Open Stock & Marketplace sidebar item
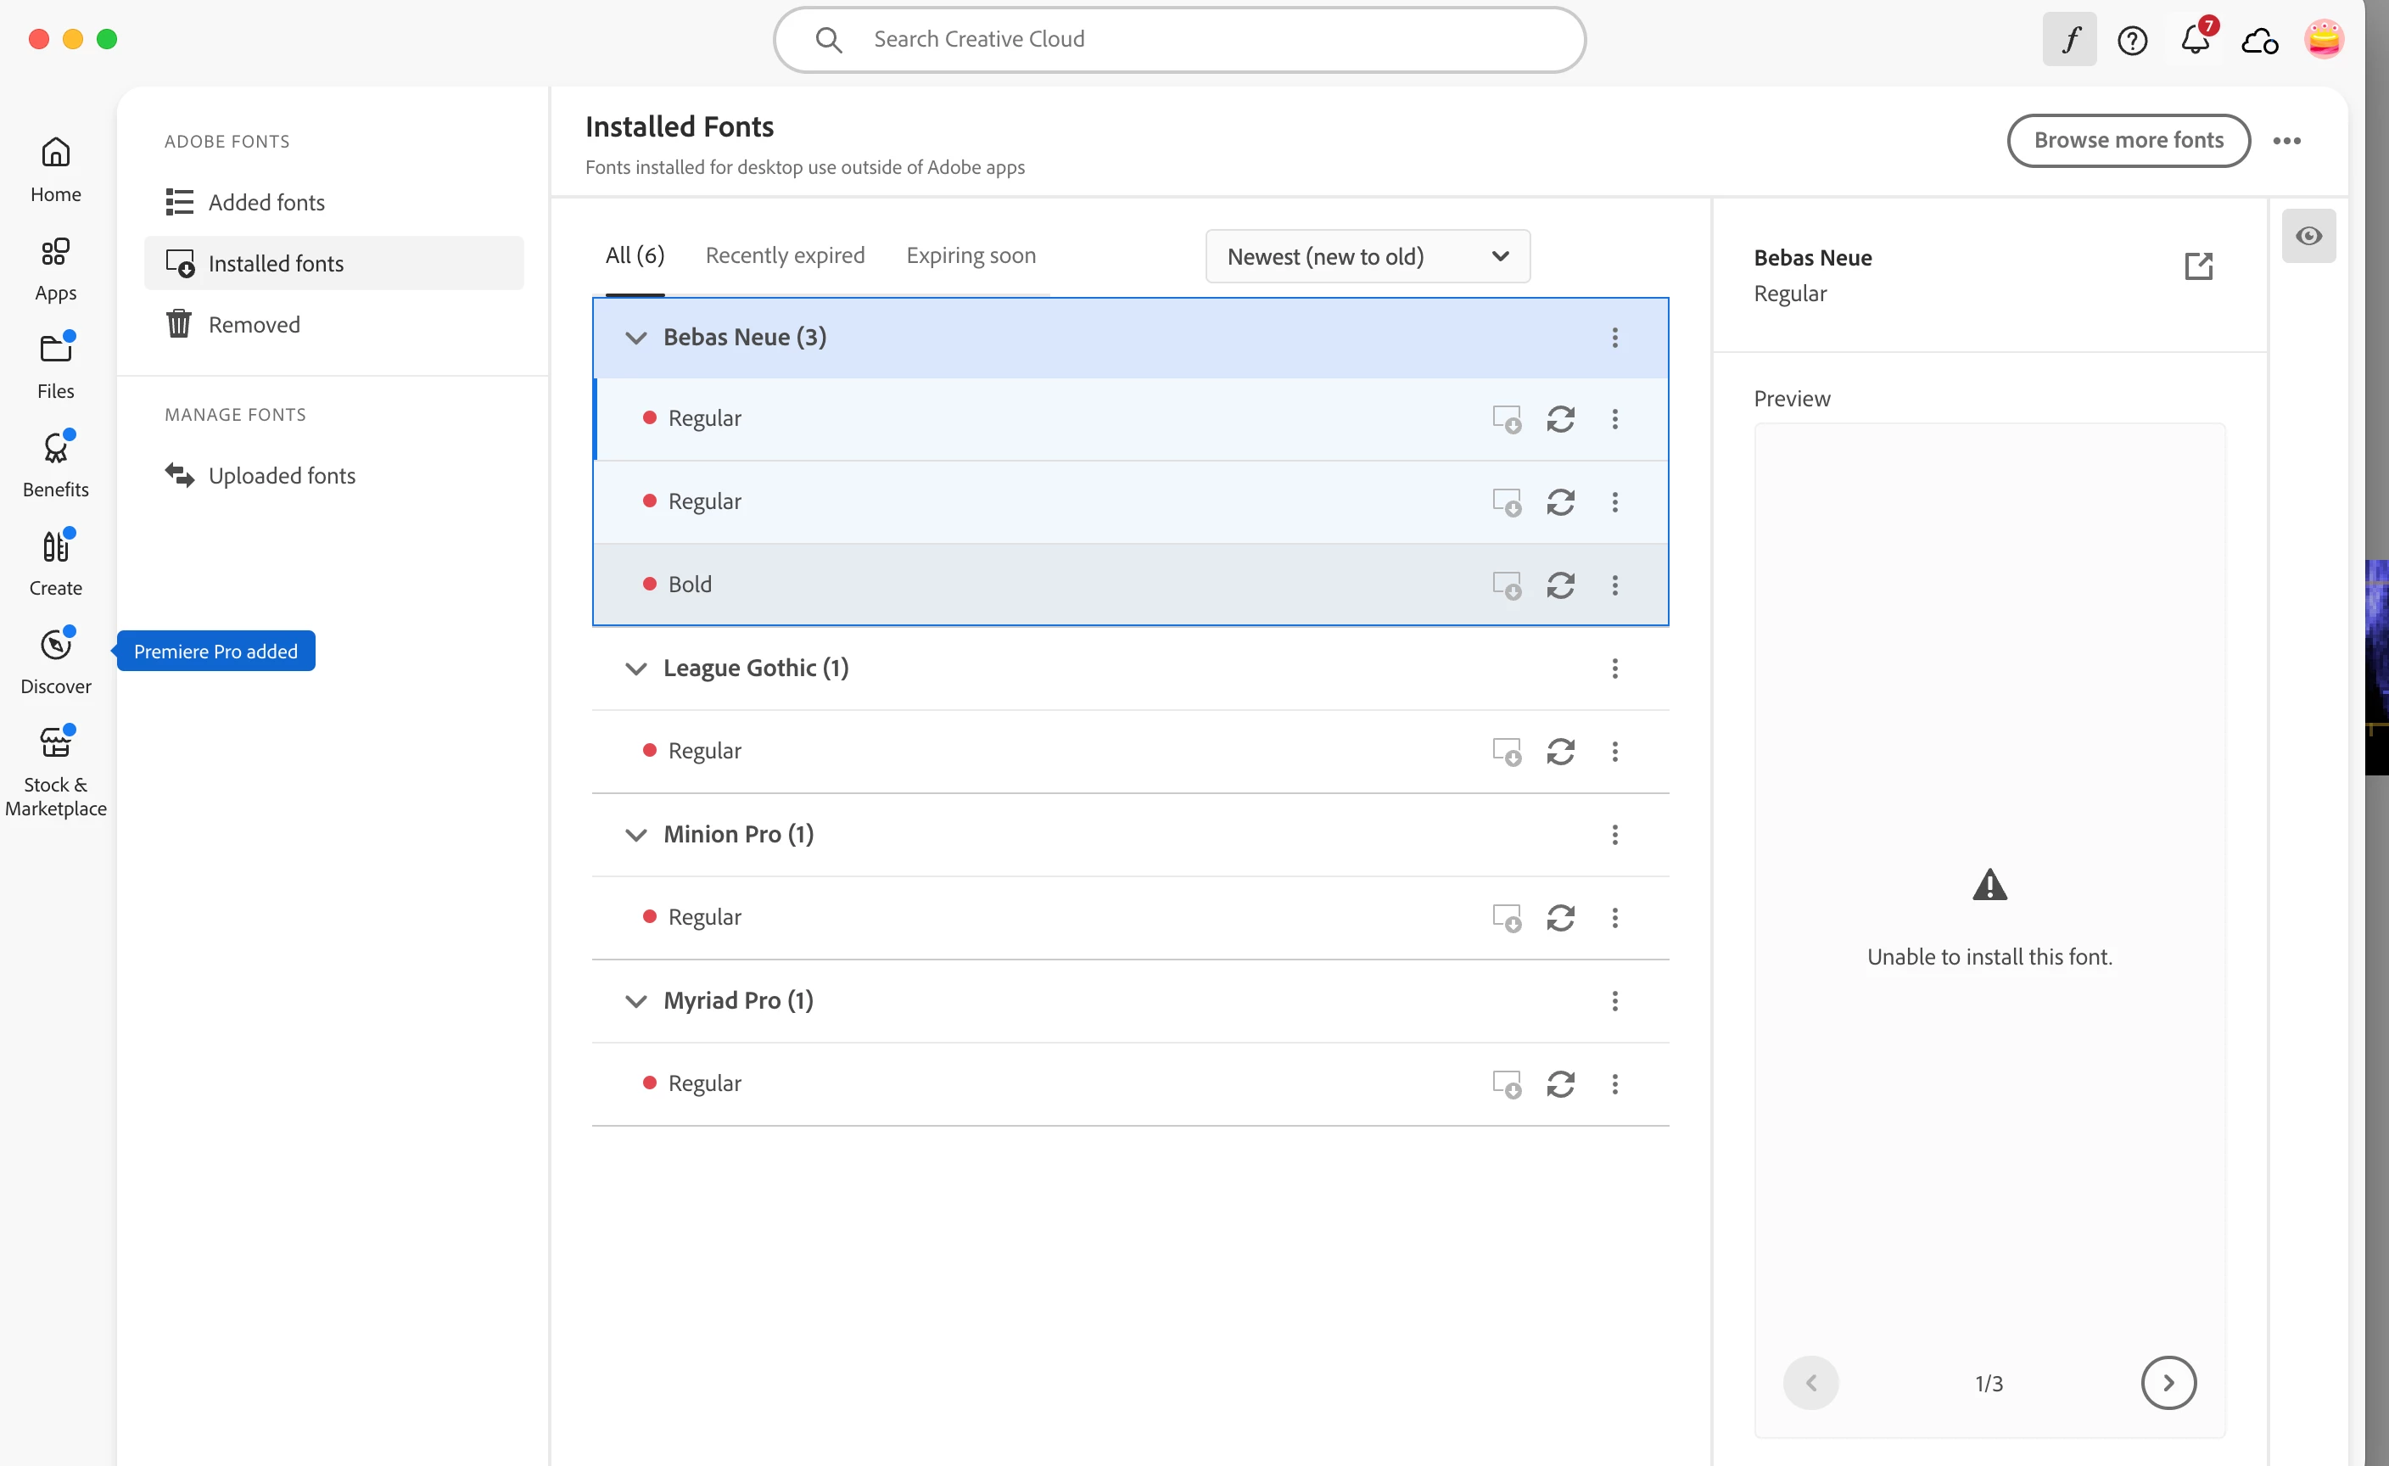 click(x=55, y=771)
